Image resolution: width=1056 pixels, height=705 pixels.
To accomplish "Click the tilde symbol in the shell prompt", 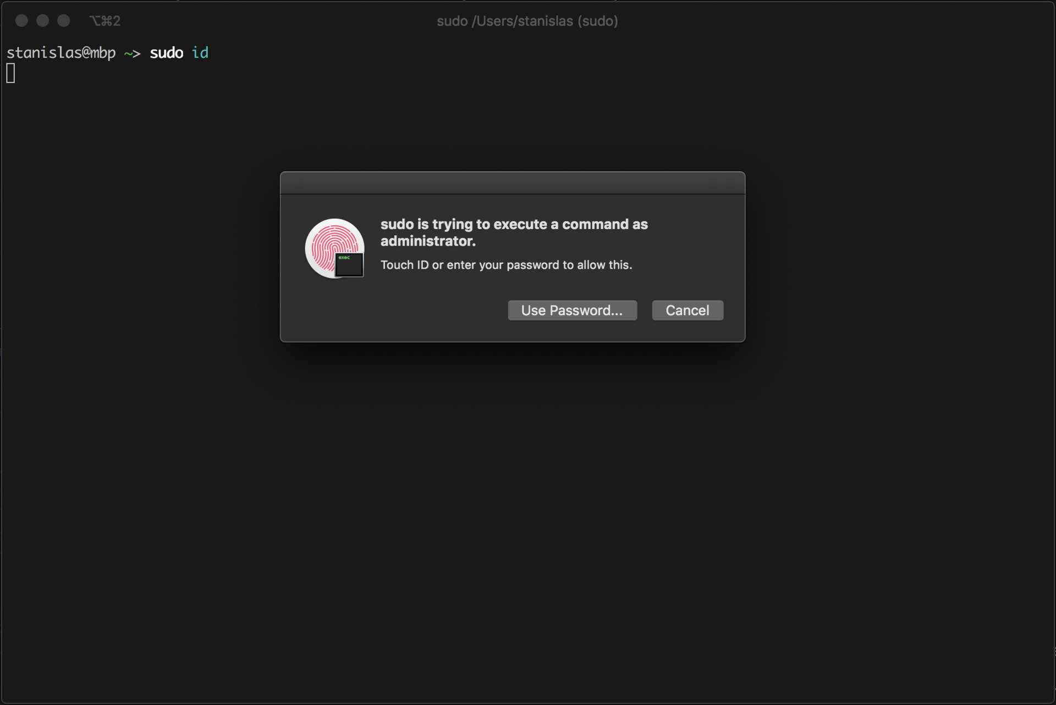I will 127,53.
